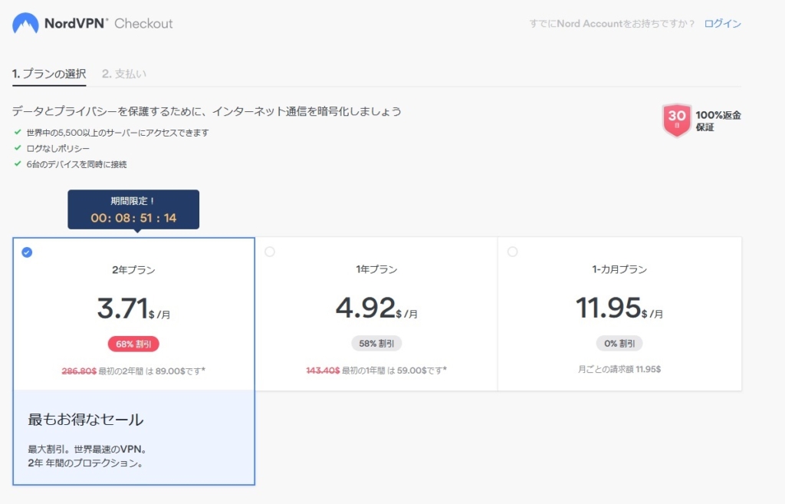
Task: Click the 期間限定 countdown timer banner
Action: tap(133, 209)
